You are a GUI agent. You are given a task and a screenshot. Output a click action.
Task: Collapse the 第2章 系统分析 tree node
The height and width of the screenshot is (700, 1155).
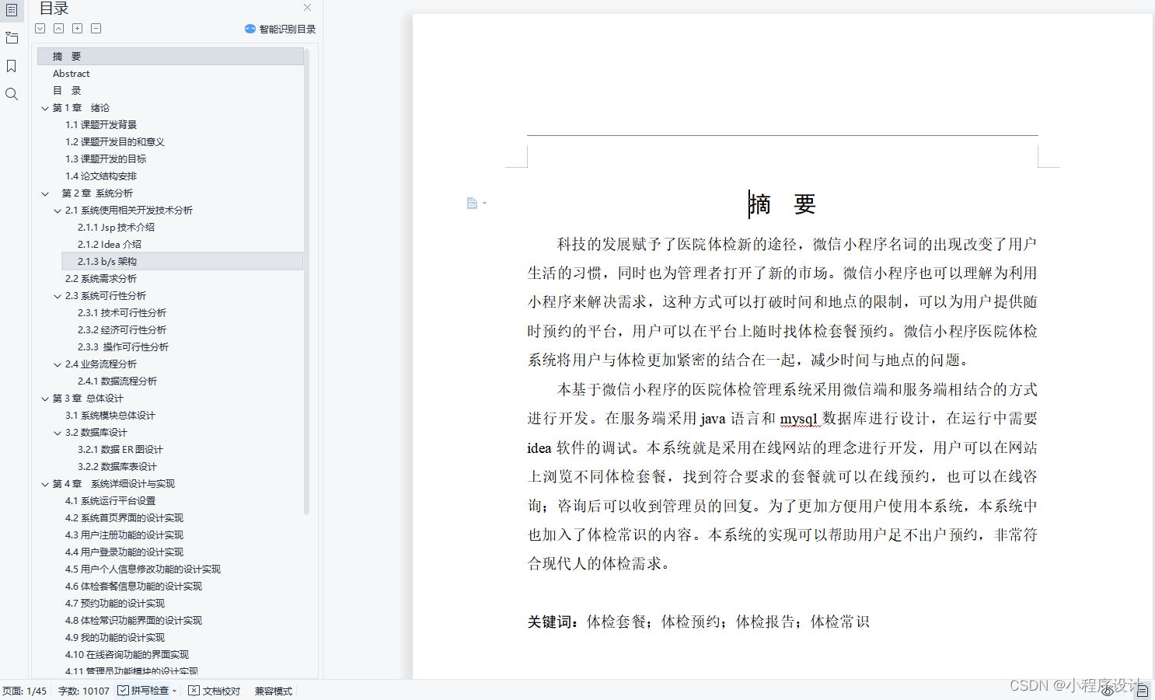point(45,193)
